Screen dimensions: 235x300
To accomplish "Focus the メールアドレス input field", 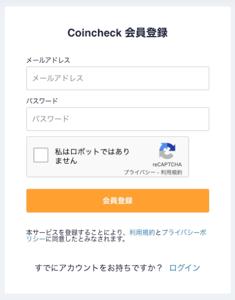I will coord(117,78).
